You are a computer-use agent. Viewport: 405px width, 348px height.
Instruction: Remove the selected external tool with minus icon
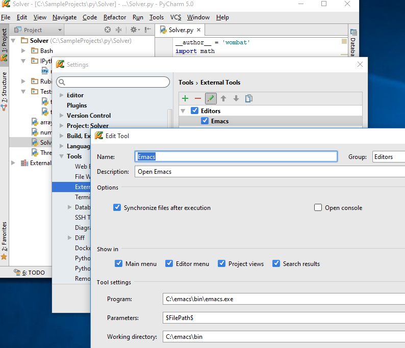coord(198,98)
